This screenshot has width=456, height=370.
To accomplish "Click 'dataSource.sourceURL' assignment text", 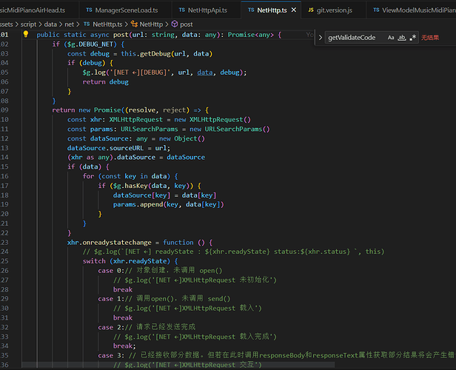I will 105,148.
